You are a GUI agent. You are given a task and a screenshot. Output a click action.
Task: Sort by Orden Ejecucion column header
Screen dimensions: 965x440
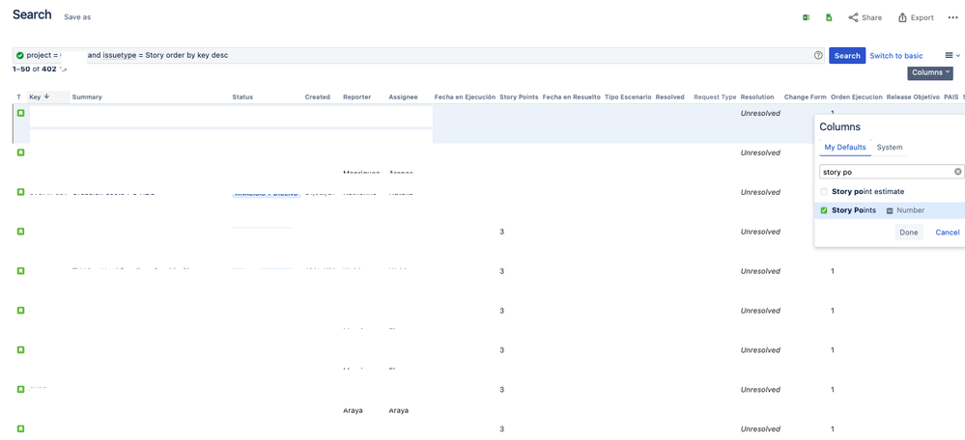856,97
